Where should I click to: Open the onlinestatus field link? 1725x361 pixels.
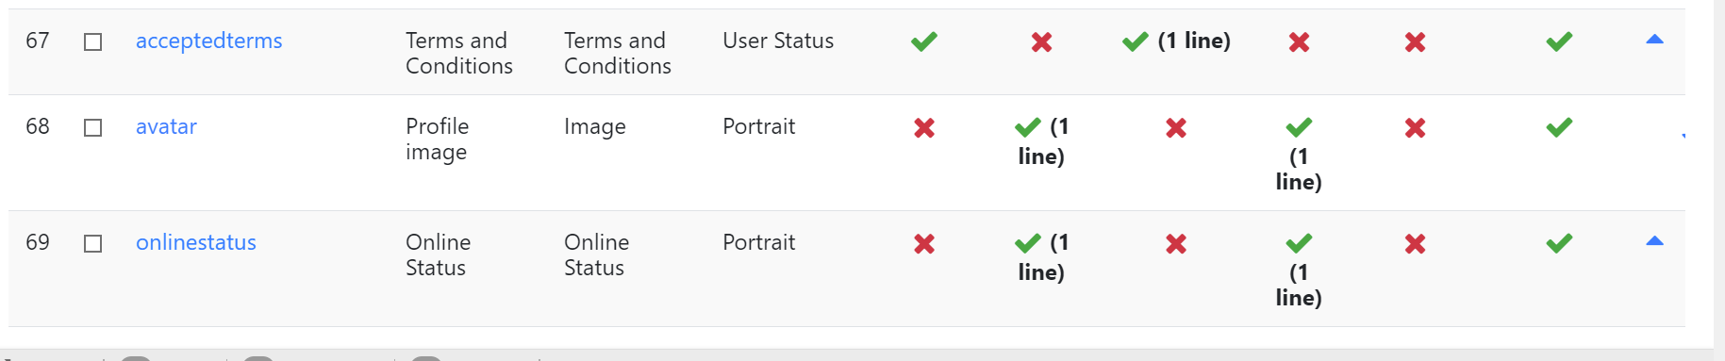[196, 243]
